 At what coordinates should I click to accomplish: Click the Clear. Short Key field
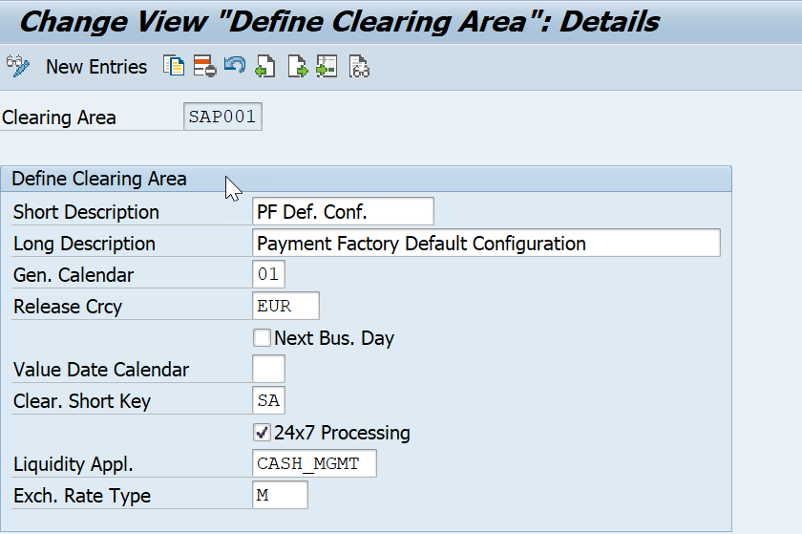[268, 400]
